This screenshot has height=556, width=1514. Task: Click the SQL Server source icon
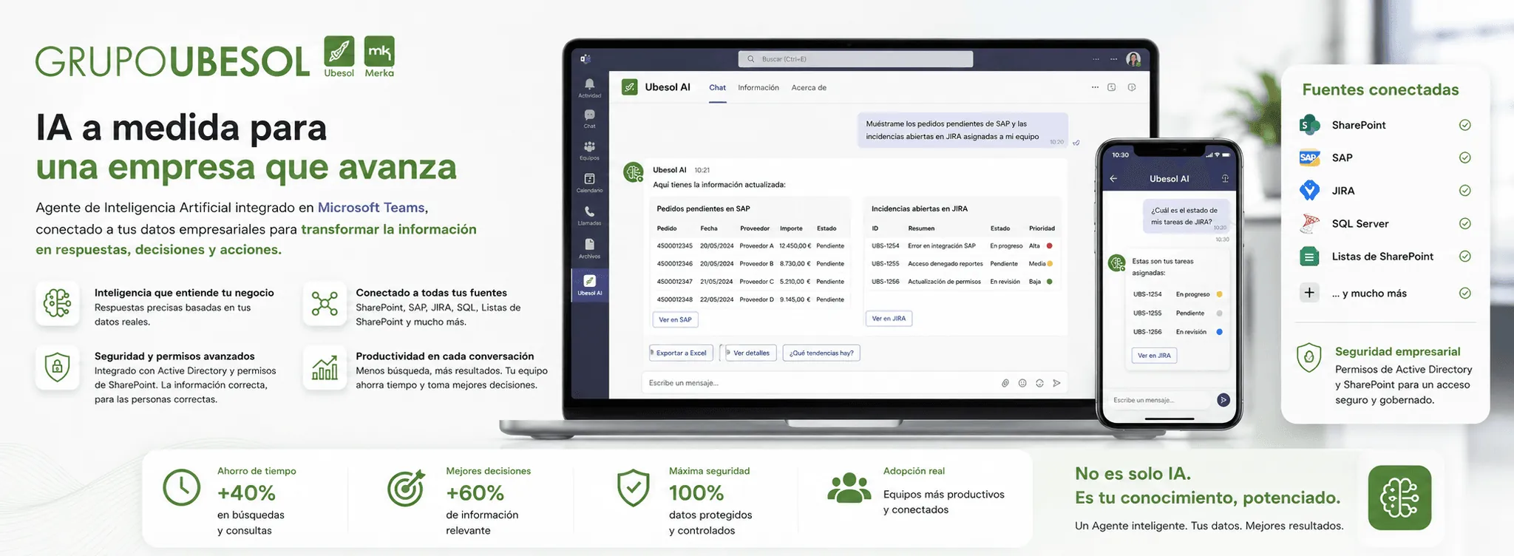click(1309, 223)
